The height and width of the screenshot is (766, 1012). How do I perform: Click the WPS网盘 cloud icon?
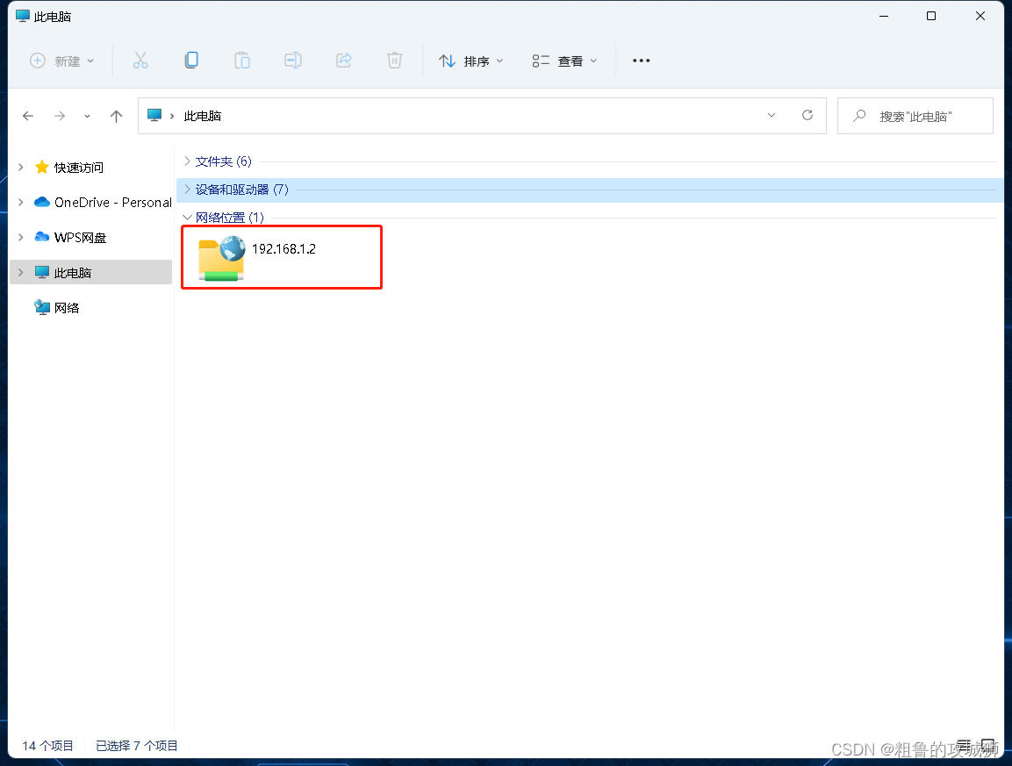click(x=42, y=237)
